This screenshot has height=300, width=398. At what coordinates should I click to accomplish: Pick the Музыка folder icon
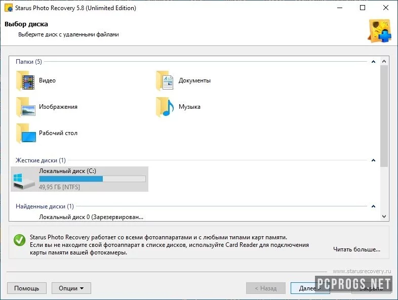165,107
